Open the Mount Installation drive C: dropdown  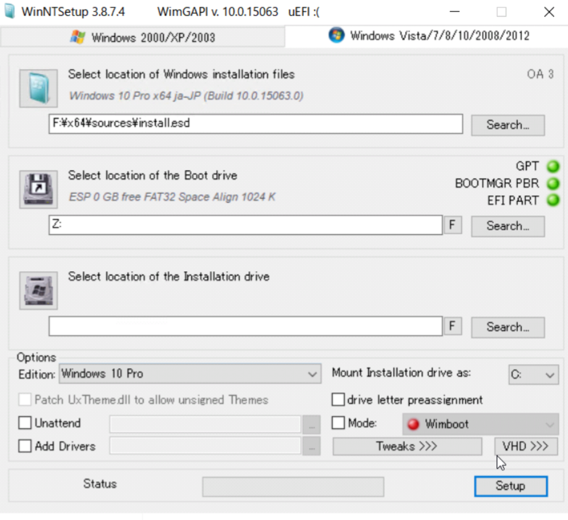click(533, 375)
